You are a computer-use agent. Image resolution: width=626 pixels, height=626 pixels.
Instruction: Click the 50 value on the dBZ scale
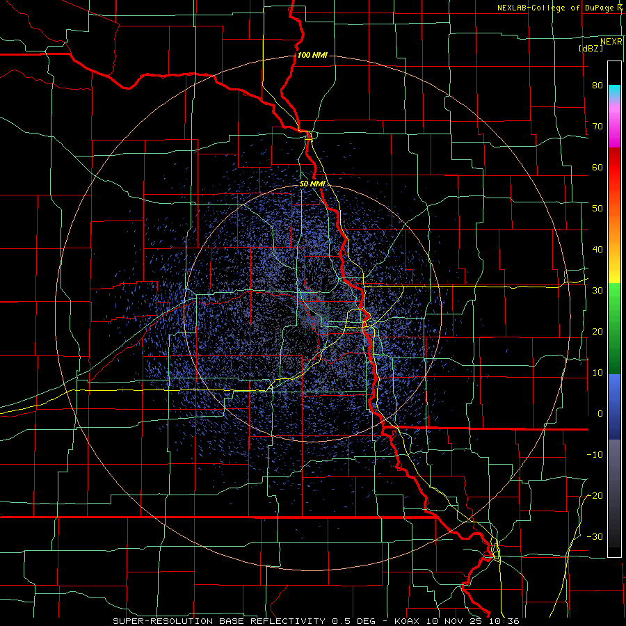coord(597,209)
